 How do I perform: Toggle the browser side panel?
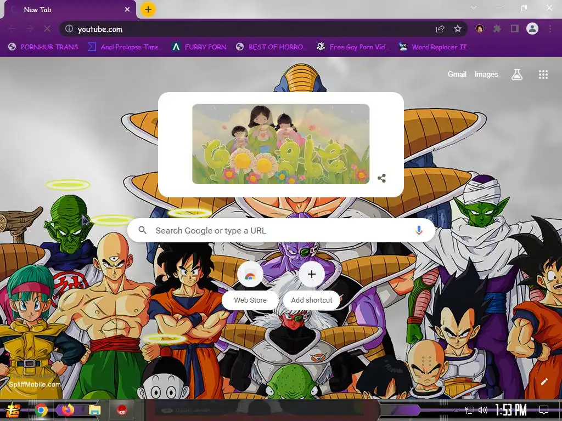[x=515, y=29]
